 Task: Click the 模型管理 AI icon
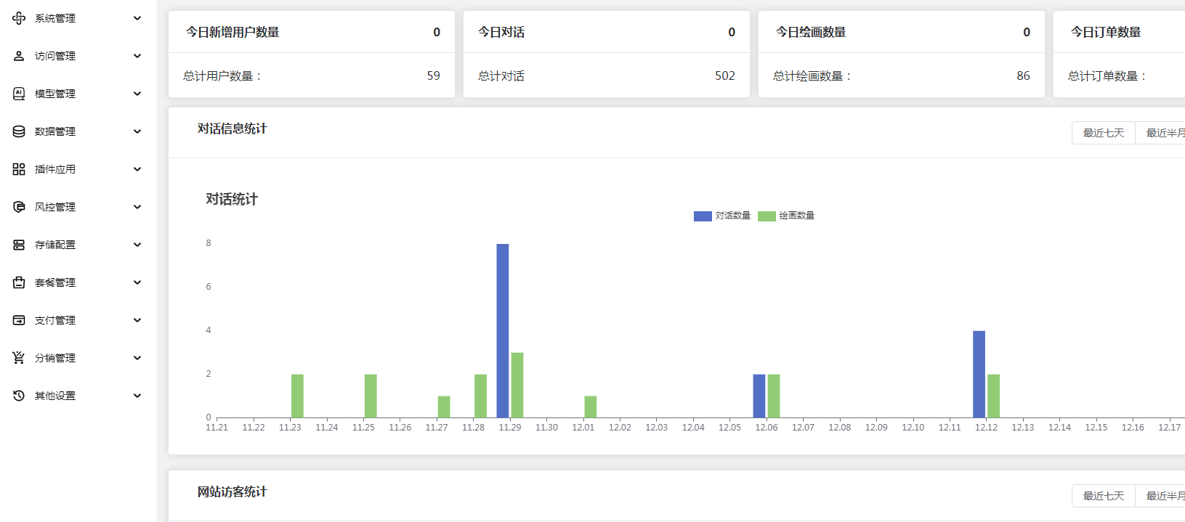[x=19, y=94]
